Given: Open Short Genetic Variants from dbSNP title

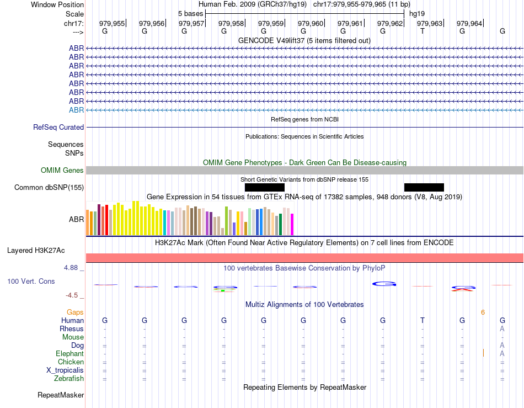Looking at the screenshot, I should point(304,179).
